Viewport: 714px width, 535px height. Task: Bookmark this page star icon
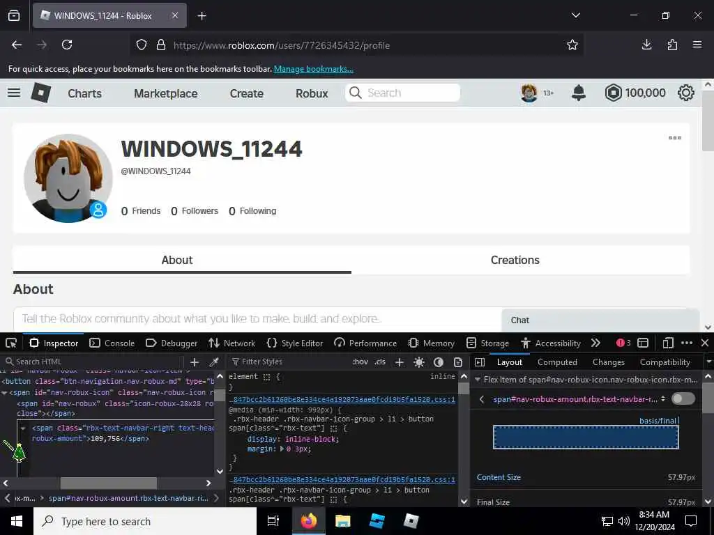pos(572,45)
